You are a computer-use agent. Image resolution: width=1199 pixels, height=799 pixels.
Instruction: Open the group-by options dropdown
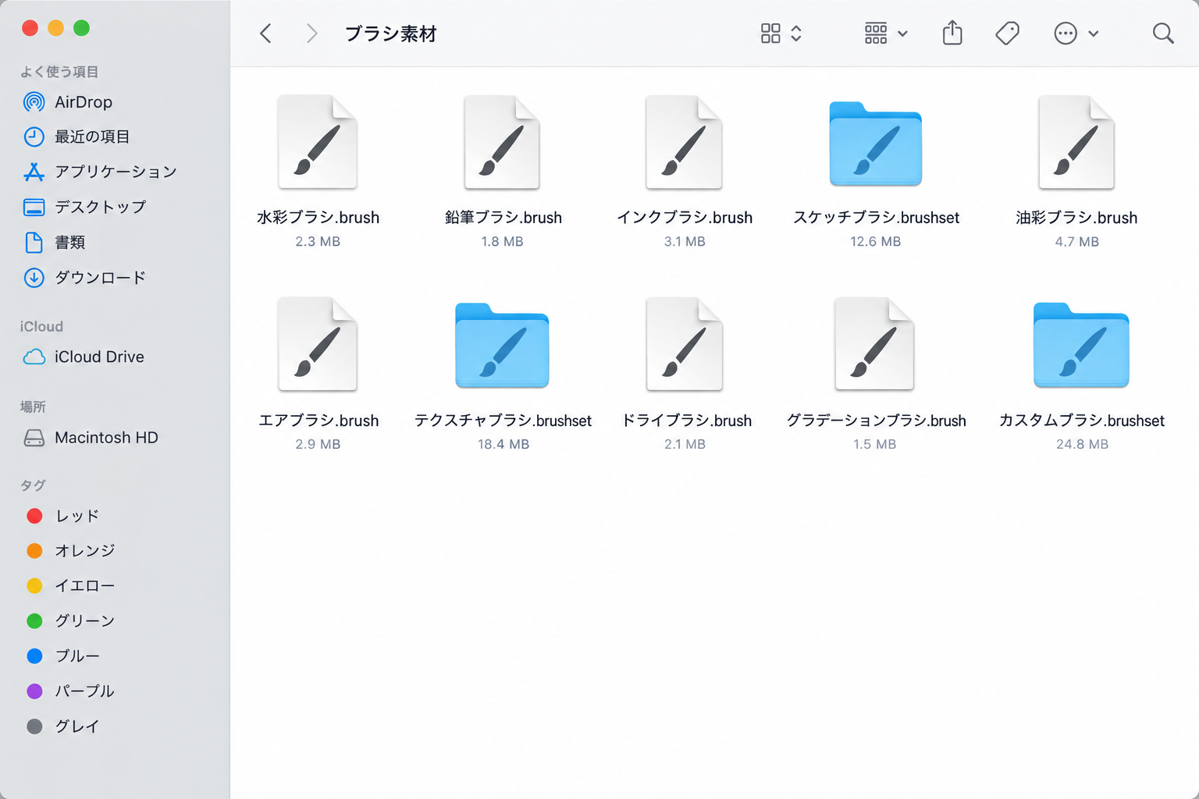point(886,33)
